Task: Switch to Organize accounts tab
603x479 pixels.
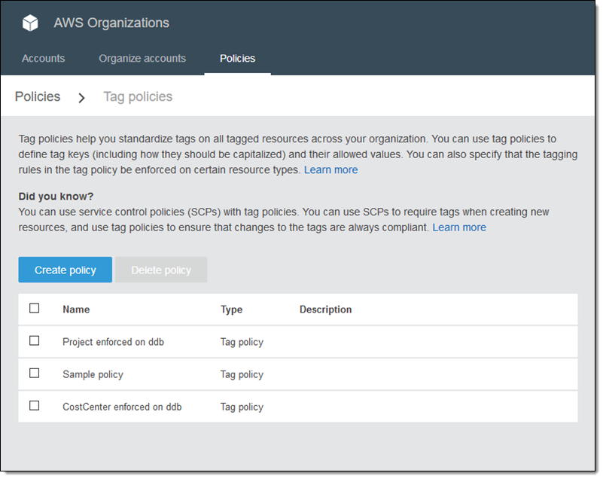Action: 142,58
